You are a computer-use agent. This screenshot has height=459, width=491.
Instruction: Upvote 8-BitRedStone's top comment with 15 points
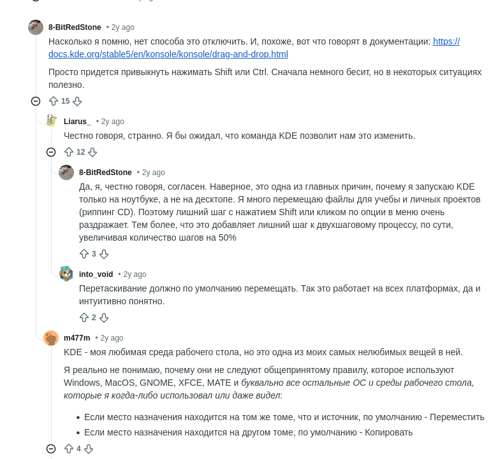click(x=54, y=101)
